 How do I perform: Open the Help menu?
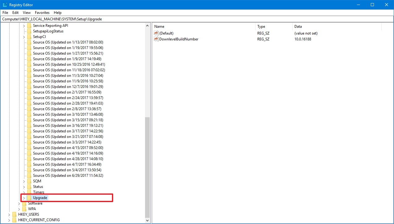(x=58, y=13)
